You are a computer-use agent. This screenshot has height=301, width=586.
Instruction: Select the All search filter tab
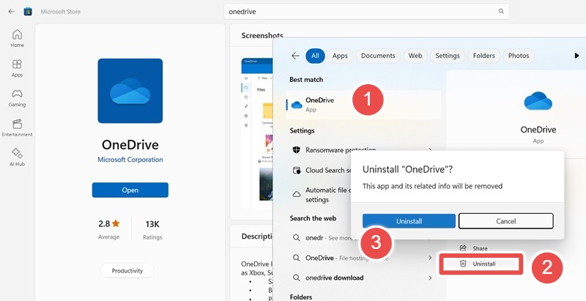click(315, 56)
